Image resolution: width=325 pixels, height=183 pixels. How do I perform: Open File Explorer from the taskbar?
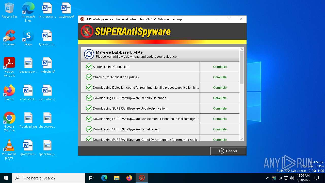pyautogui.click(x=117, y=178)
